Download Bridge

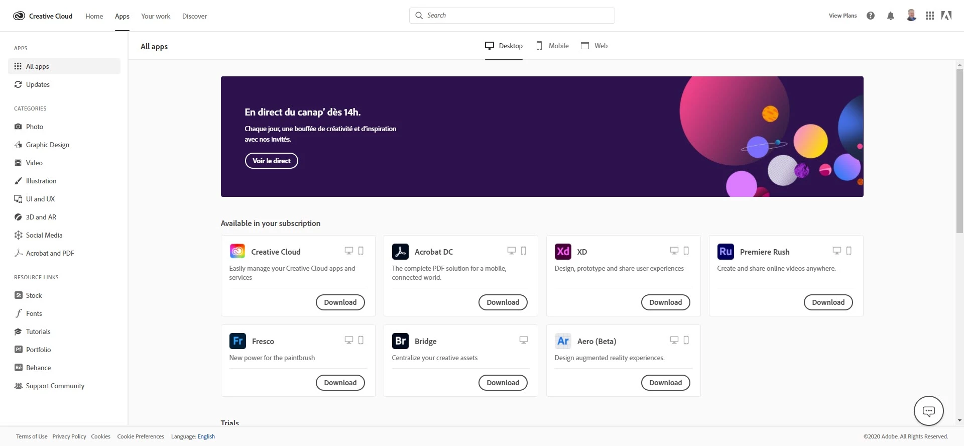[503, 383]
